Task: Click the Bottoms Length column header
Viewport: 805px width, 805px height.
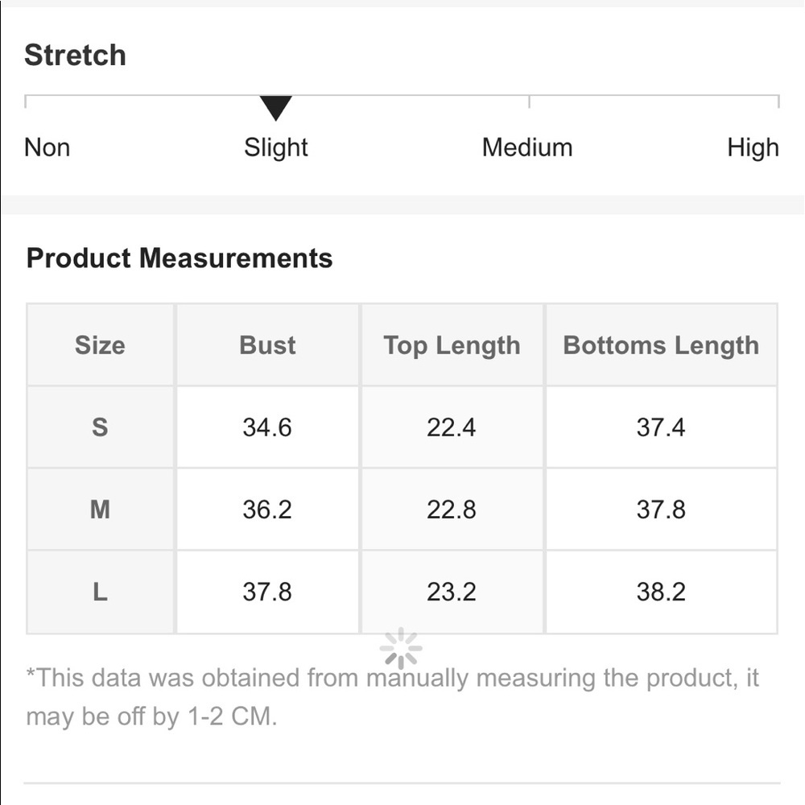Action: [x=661, y=345]
